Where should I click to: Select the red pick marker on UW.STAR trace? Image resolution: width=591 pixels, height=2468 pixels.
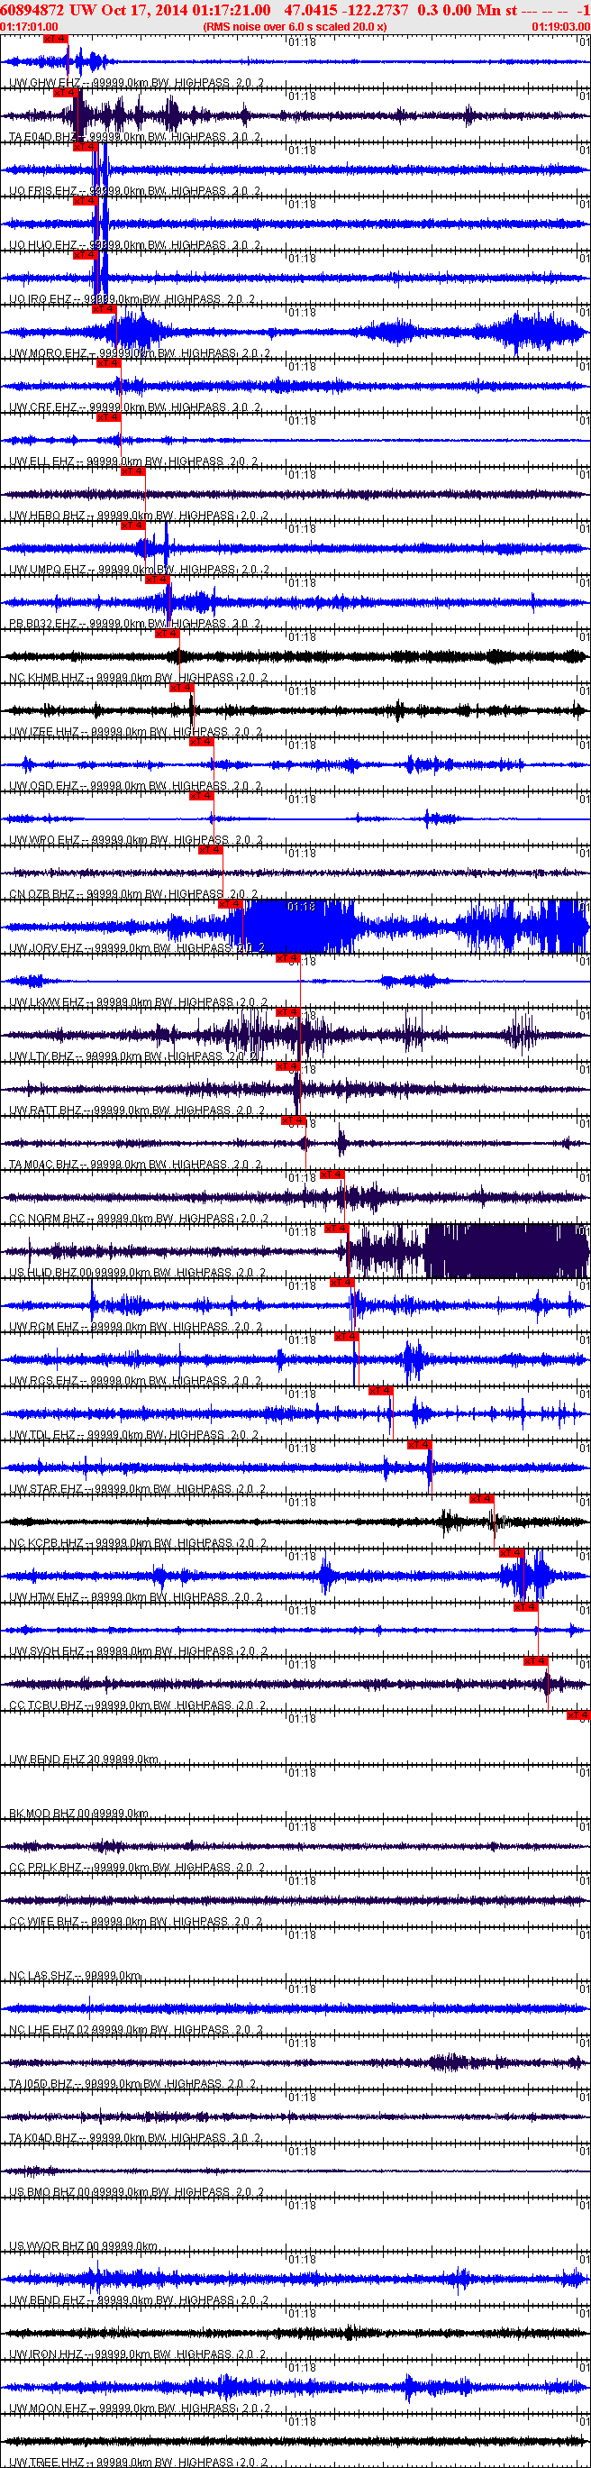point(420,1445)
